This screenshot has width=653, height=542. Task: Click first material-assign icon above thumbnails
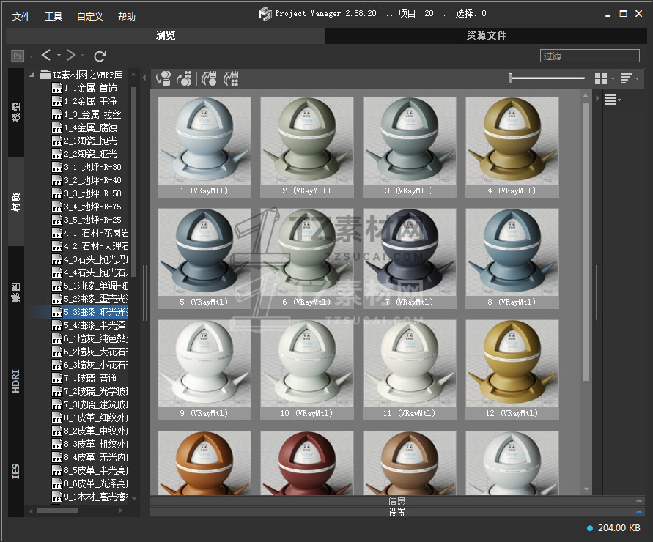(164, 78)
